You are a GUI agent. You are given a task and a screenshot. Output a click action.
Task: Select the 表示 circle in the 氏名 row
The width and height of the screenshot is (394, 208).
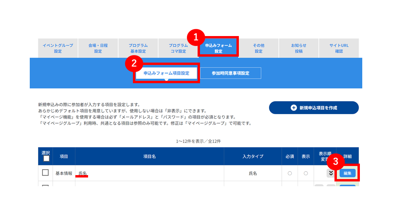tap(306, 174)
